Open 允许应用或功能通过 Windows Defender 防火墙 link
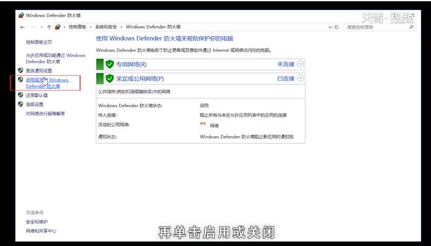Viewport: 431px width, 246px height. point(56,58)
